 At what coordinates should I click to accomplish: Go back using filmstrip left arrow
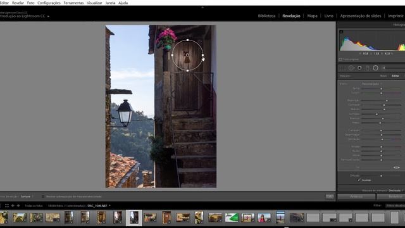tap(13, 206)
